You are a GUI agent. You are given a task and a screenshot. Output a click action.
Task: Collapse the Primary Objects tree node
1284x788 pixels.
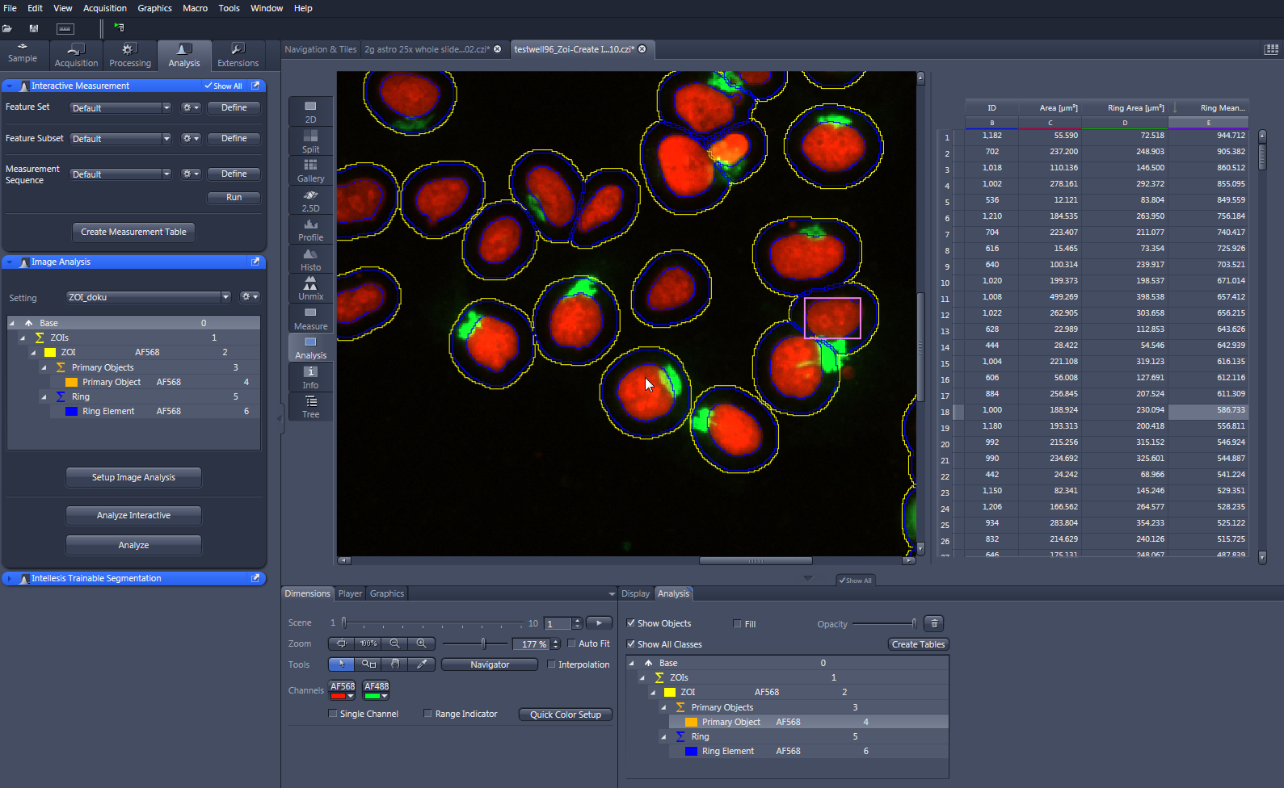click(x=44, y=367)
